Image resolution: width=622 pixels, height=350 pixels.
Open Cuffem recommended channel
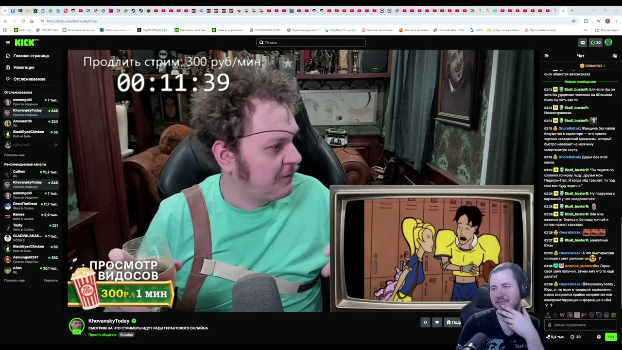(x=31, y=174)
